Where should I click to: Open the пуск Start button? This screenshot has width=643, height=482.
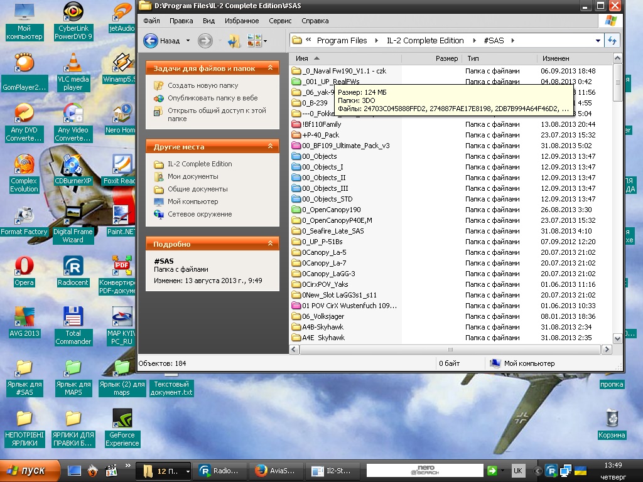(30, 471)
